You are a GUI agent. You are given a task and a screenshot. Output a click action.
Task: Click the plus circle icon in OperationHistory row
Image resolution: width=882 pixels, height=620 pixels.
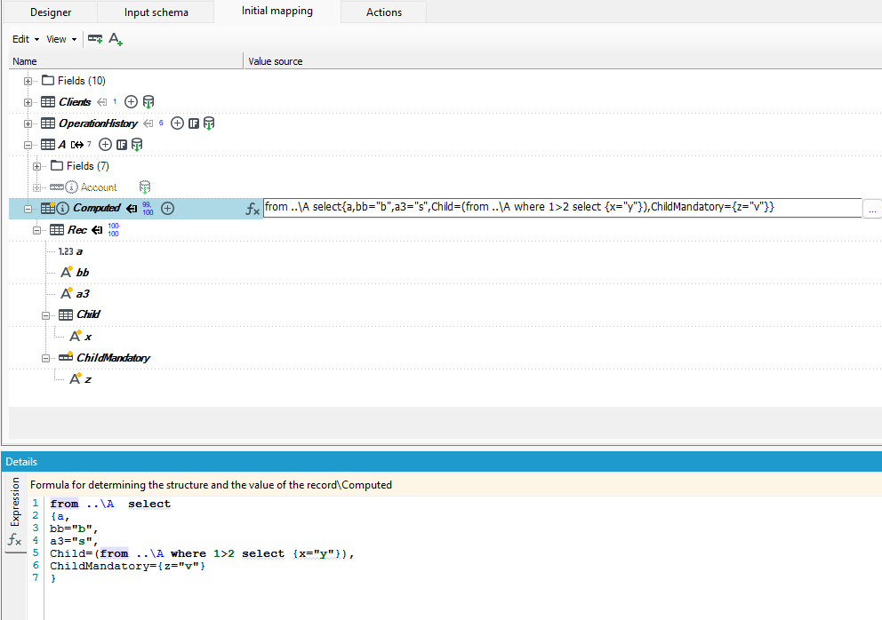point(177,123)
